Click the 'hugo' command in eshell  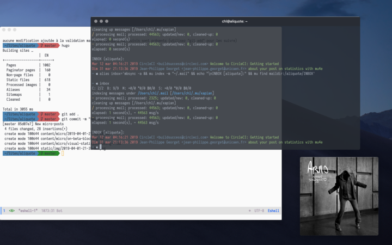point(66,46)
